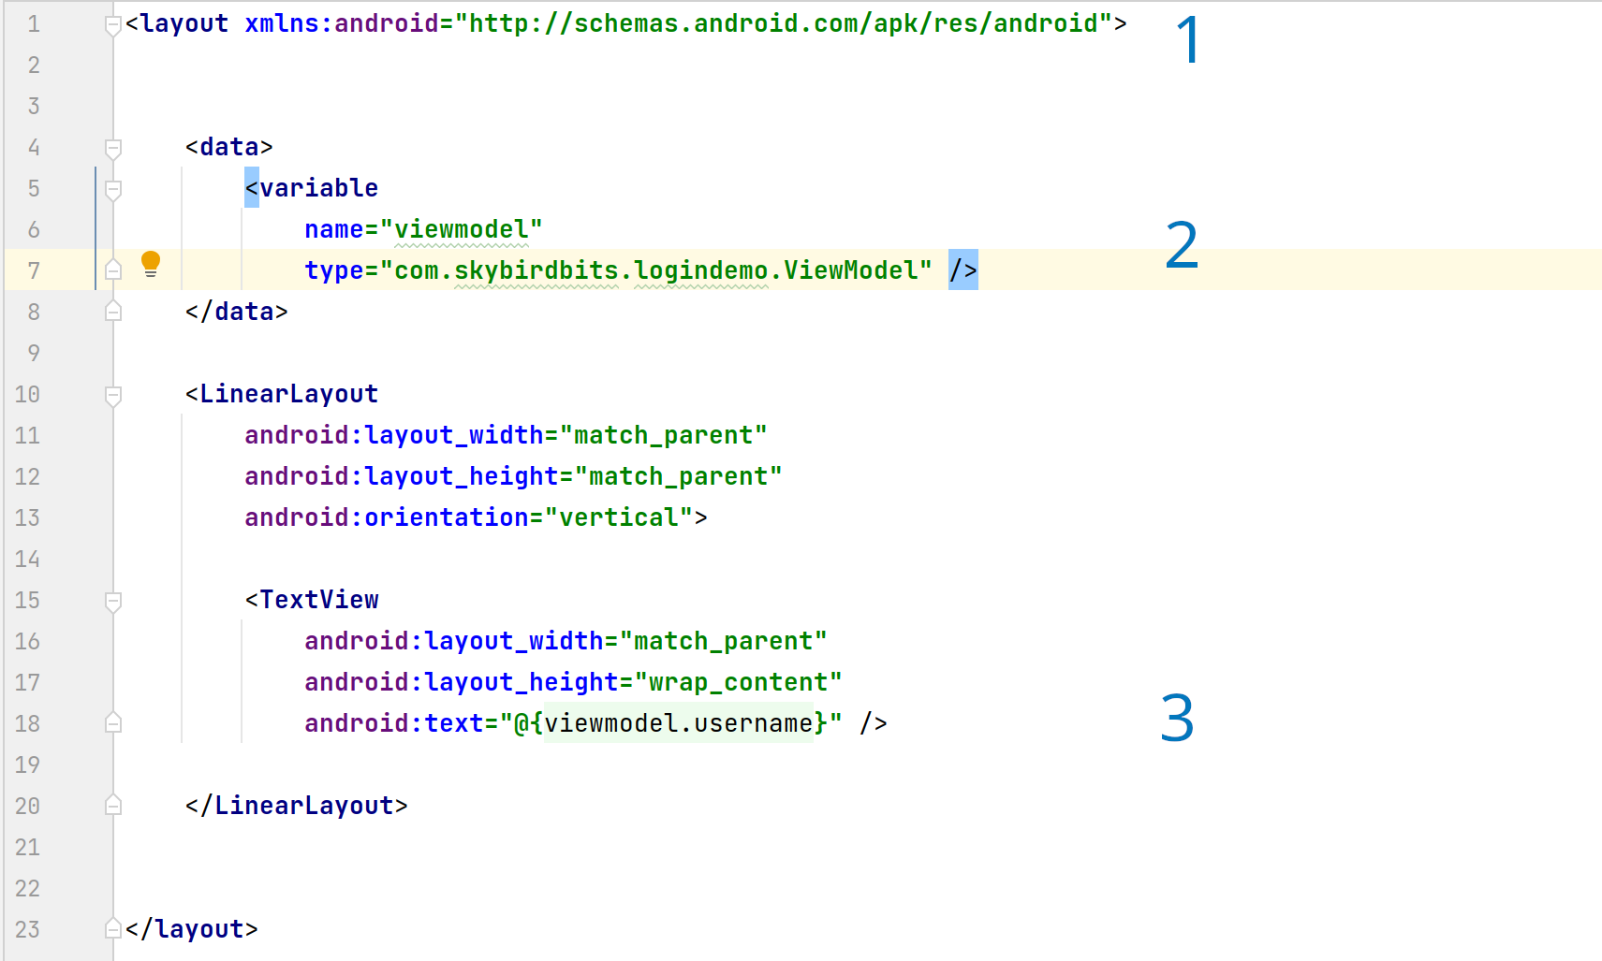1602x961 pixels.
Task: Click the fold end marker beside closing LinearLayout tag
Action: (x=112, y=805)
